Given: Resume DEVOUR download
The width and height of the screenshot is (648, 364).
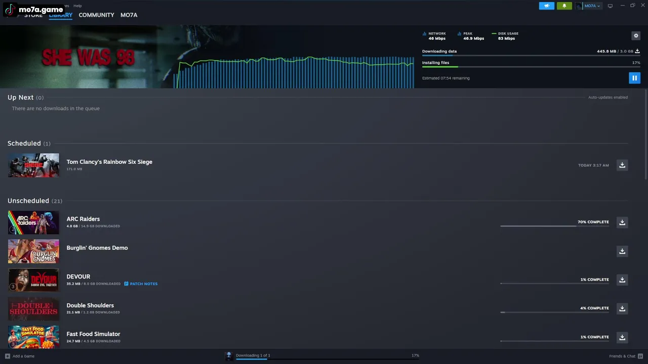Looking at the screenshot, I should [622, 280].
